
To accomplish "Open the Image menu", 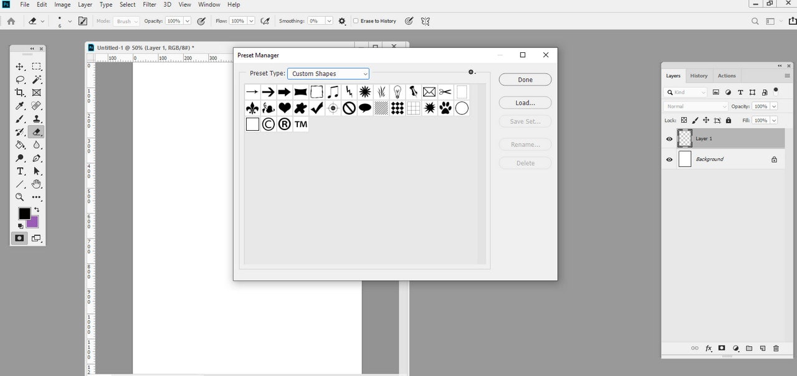I will pyautogui.click(x=62, y=4).
